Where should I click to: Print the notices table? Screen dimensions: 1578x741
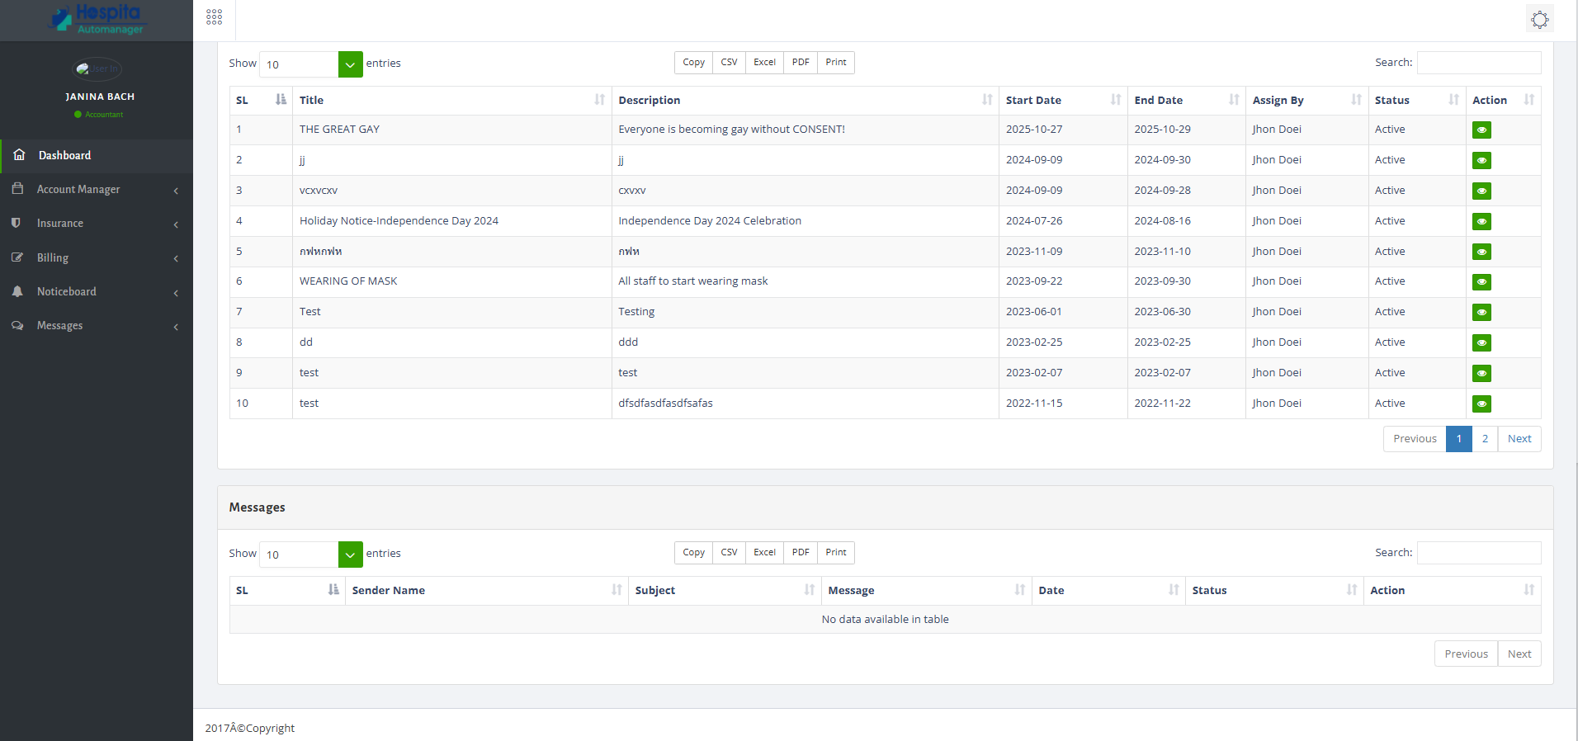pyautogui.click(x=836, y=63)
